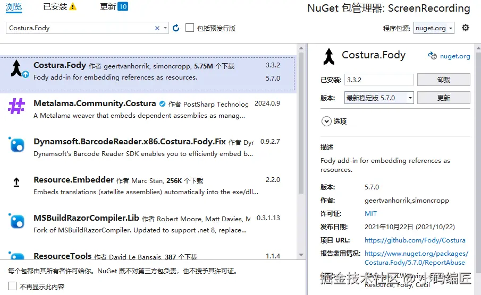
Task: Click Costura.Fody icon in details pane
Action: (329, 56)
